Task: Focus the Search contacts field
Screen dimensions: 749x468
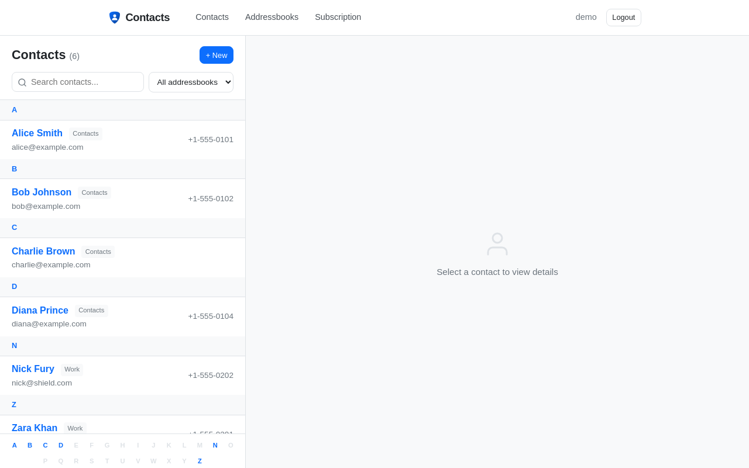Action: tap(78, 82)
